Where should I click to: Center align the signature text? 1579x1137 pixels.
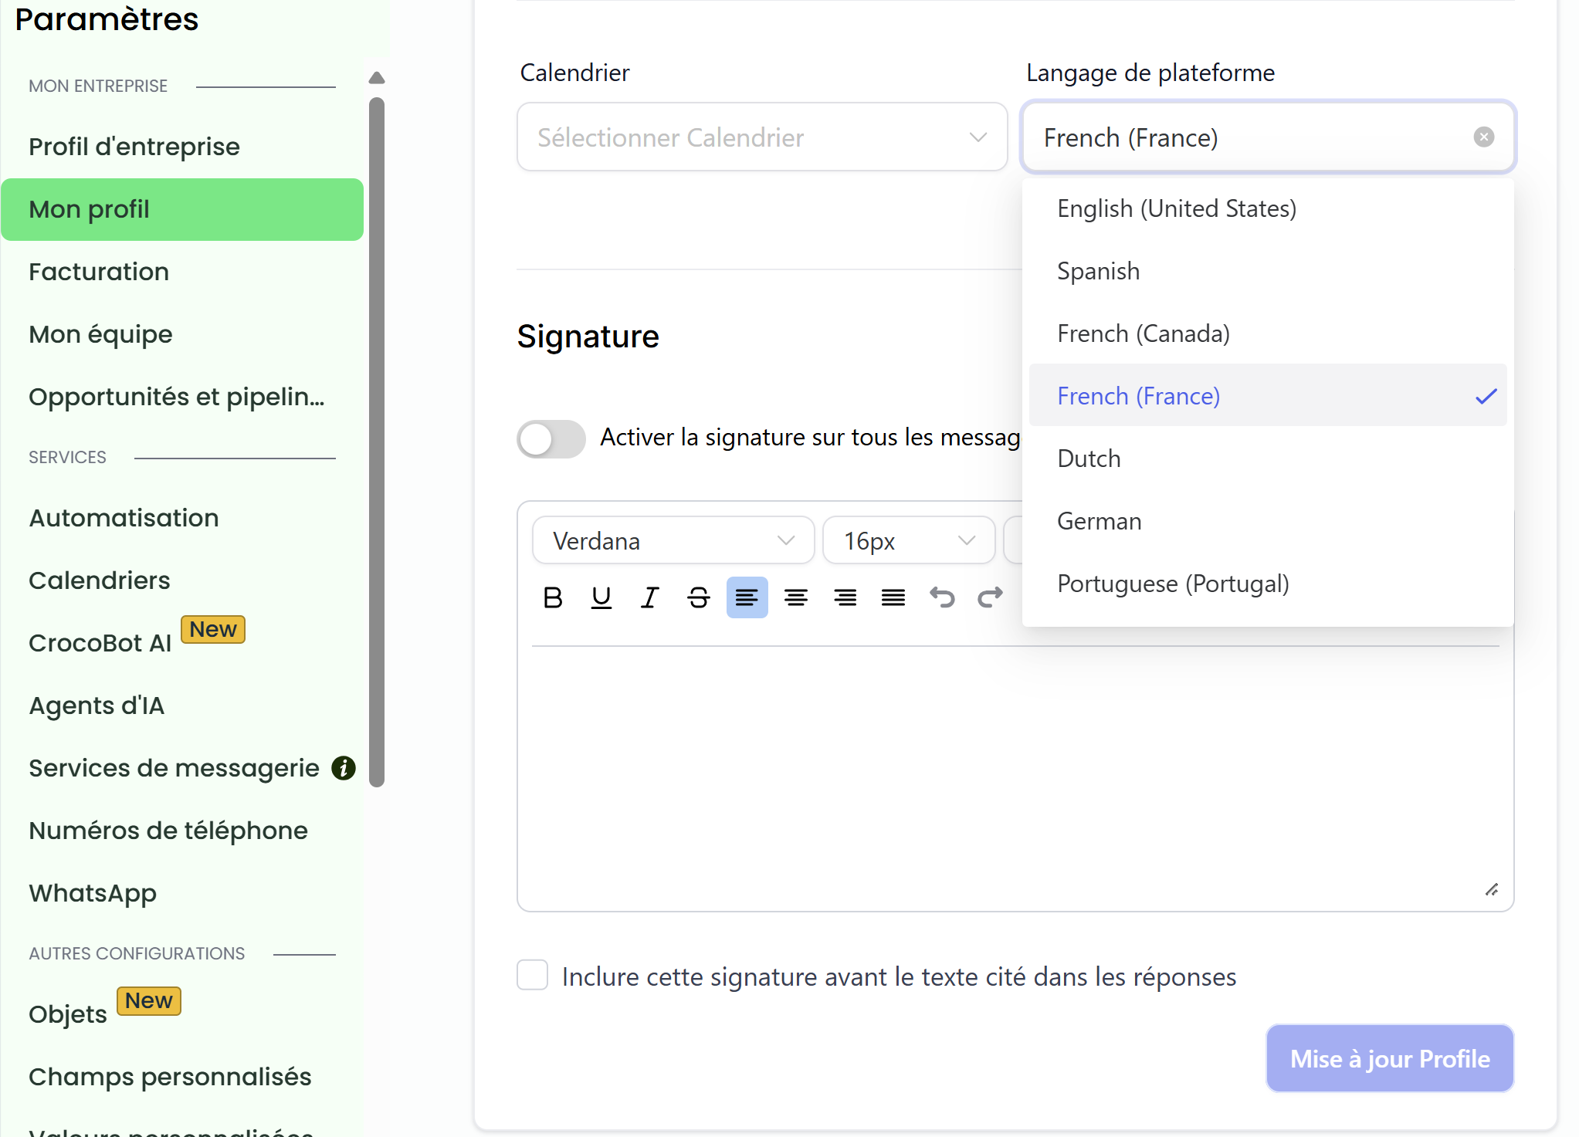(796, 597)
